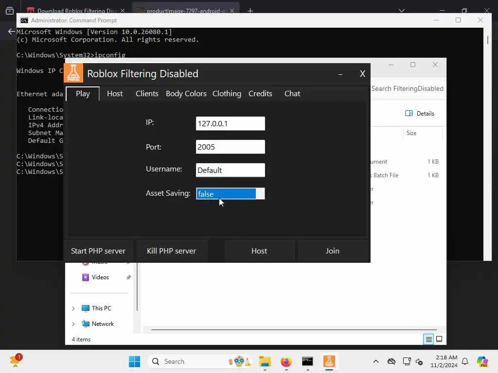Screen dimensions: 498x373
Task: Close the productImage browser tab
Action: [x=232, y=11]
